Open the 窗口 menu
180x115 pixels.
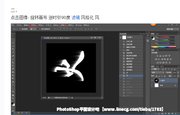click(79, 25)
